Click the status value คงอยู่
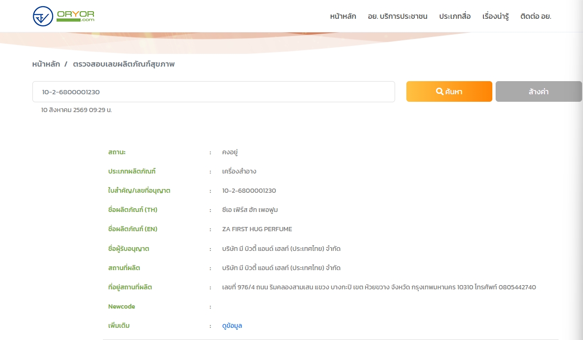This screenshot has width=583, height=340. 230,152
